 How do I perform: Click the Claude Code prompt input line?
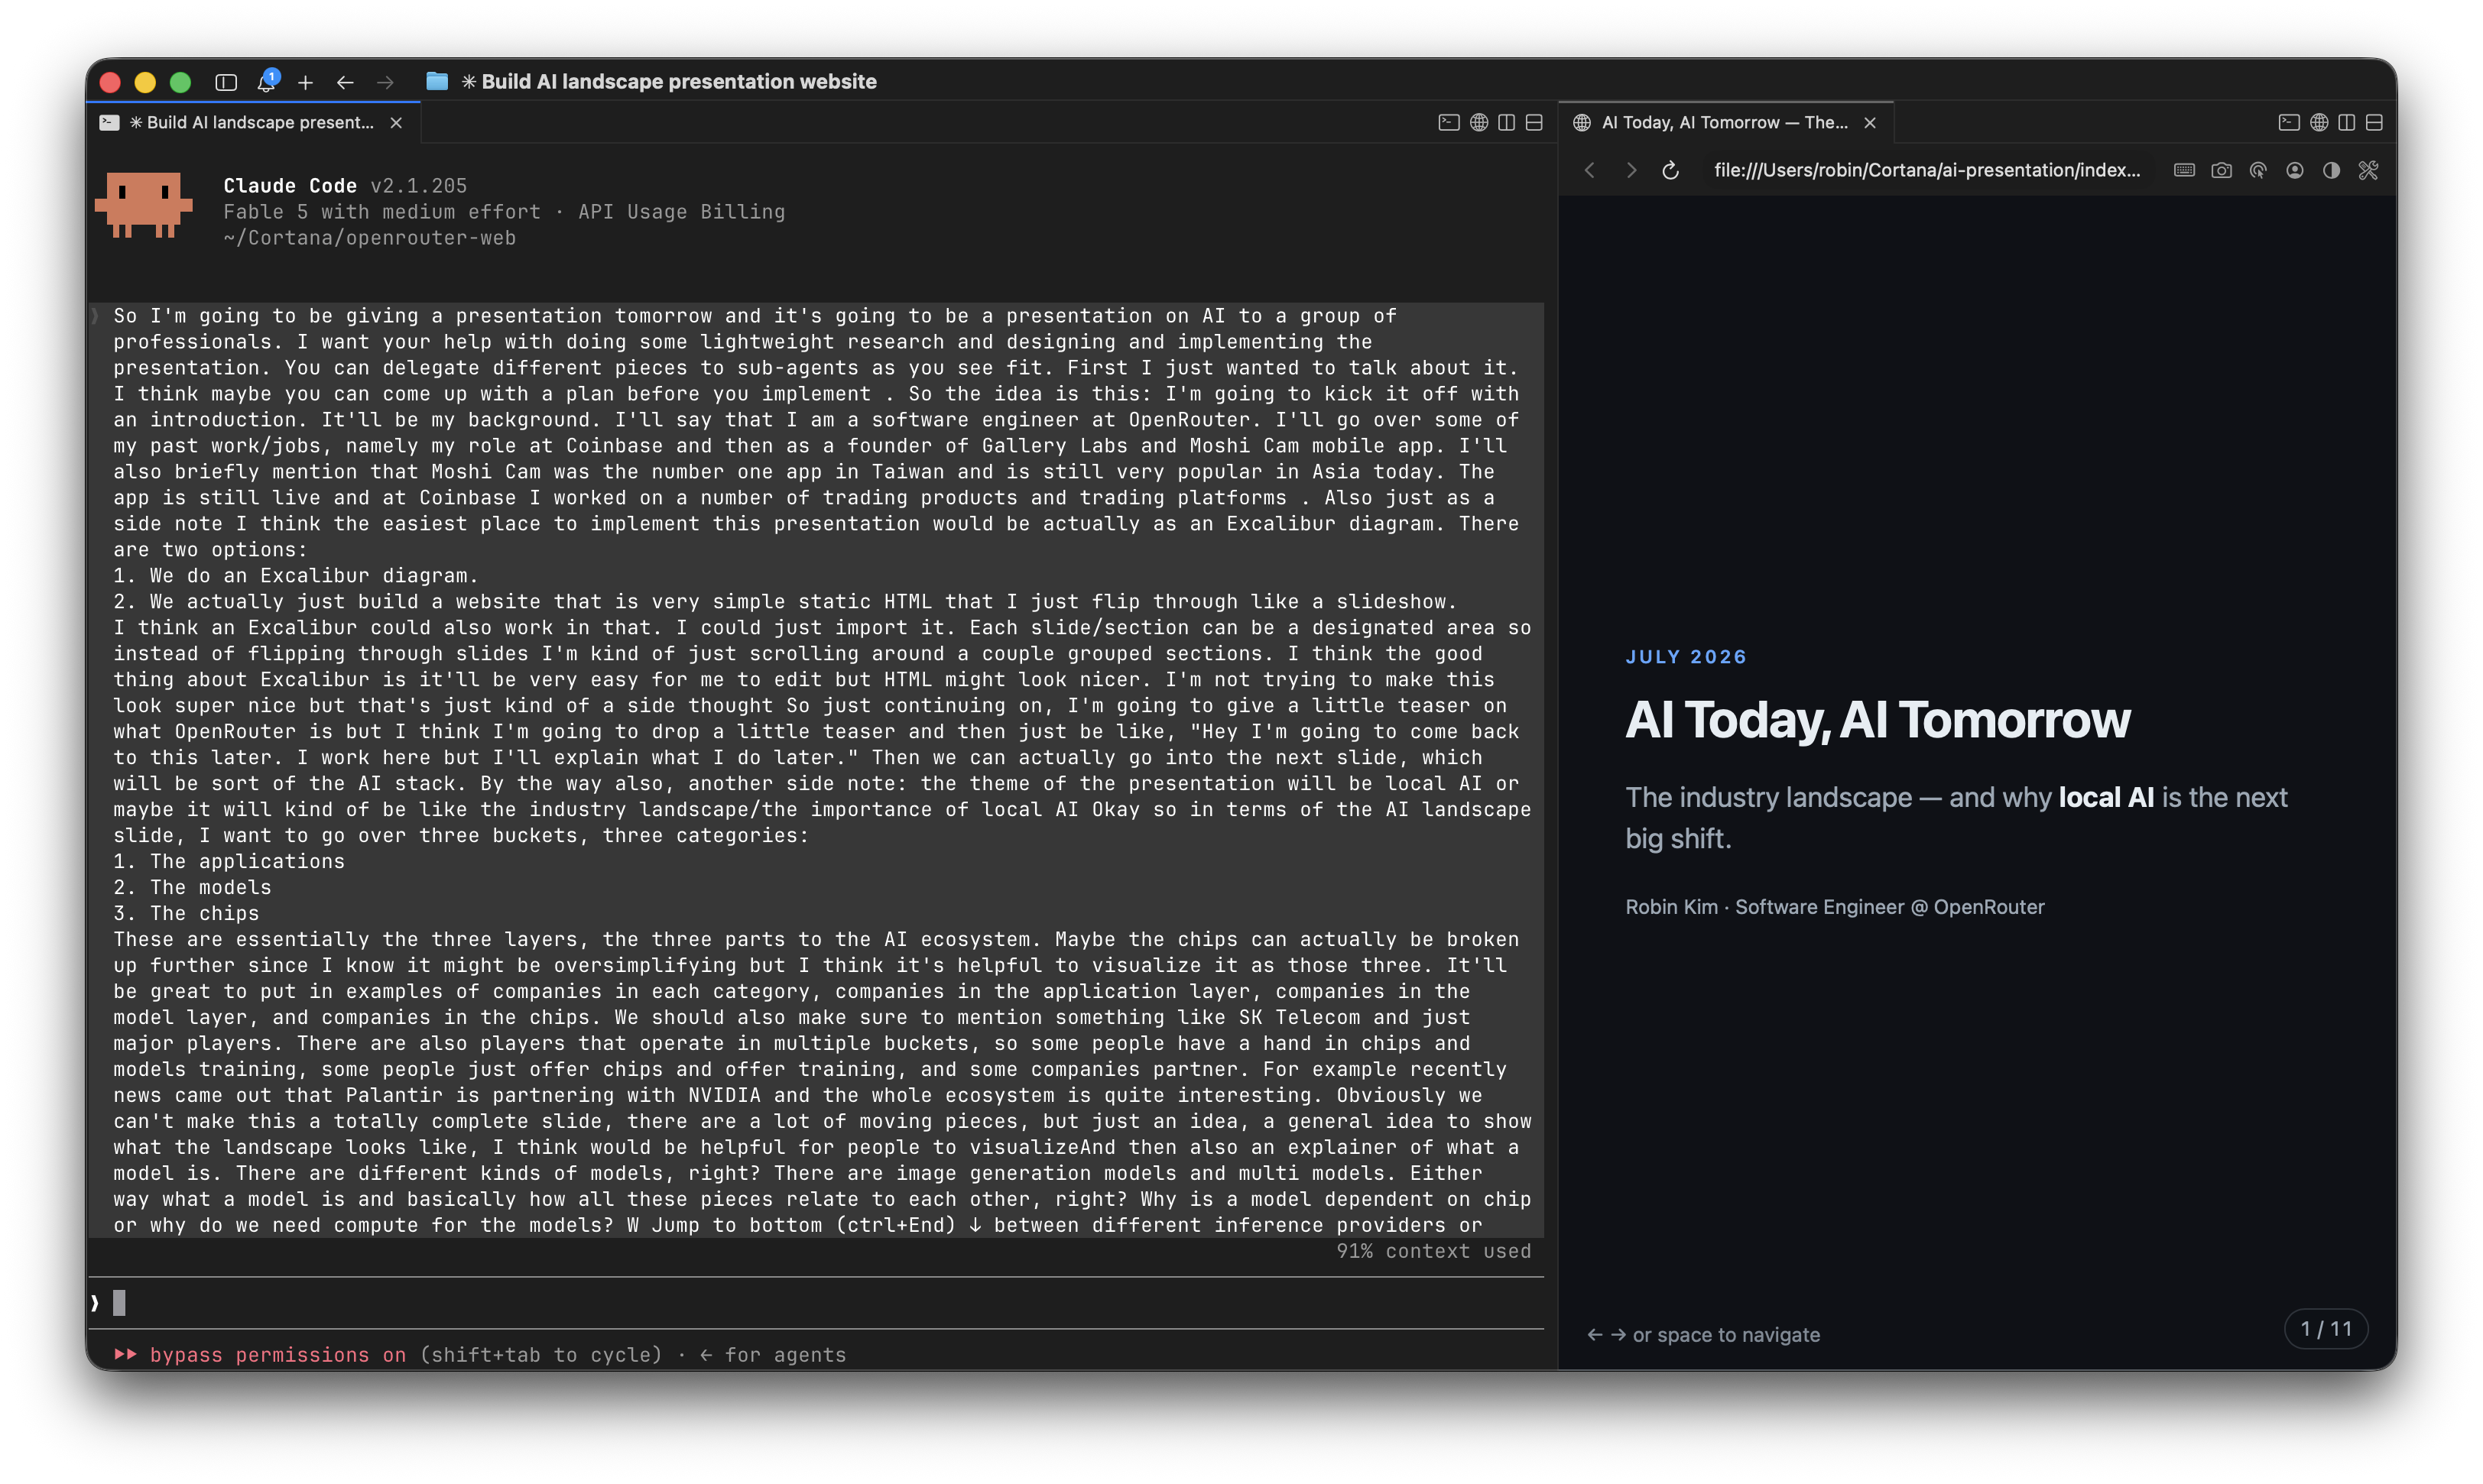click(x=816, y=1302)
